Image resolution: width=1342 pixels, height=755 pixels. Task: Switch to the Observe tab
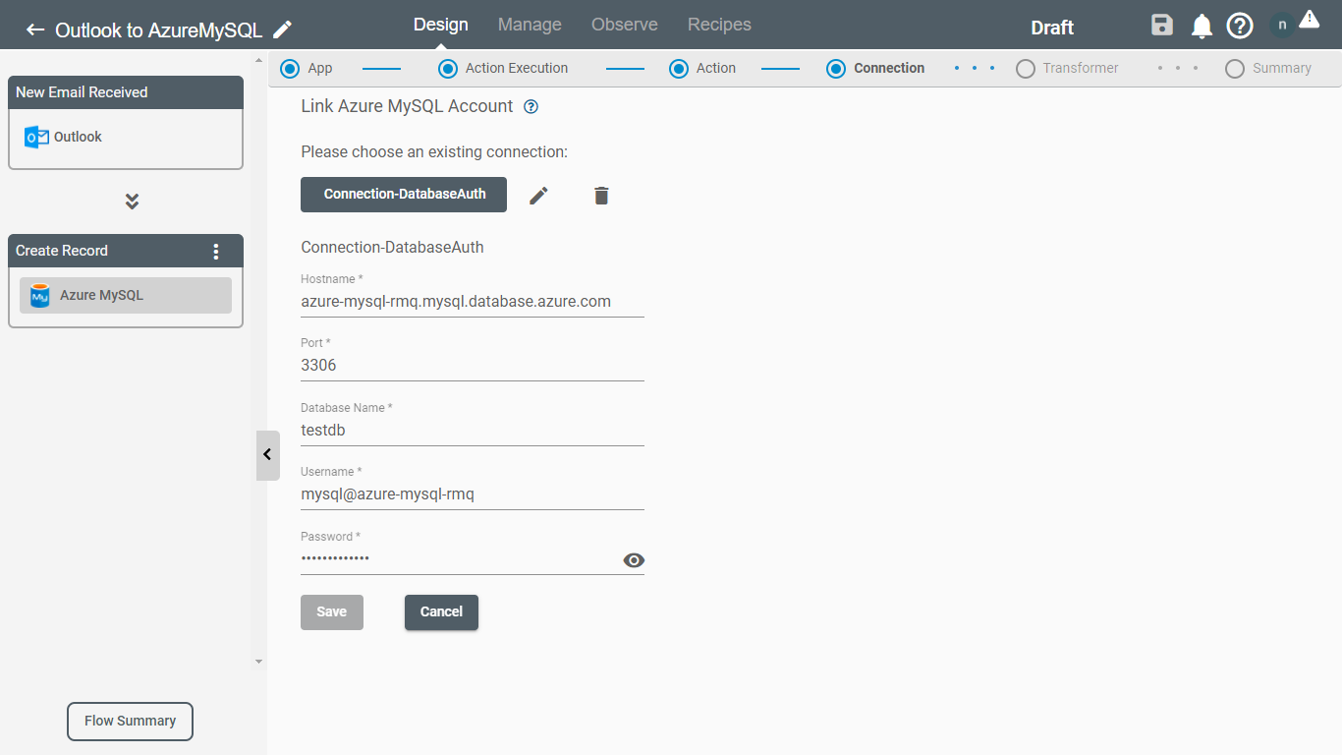point(625,25)
